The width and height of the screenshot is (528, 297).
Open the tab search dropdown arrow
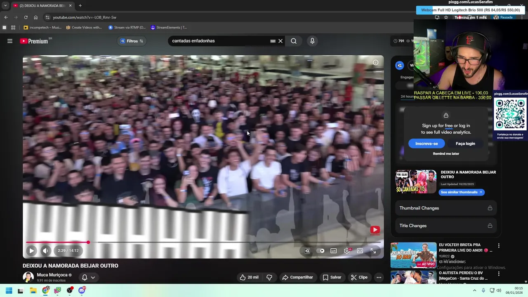click(5, 5)
